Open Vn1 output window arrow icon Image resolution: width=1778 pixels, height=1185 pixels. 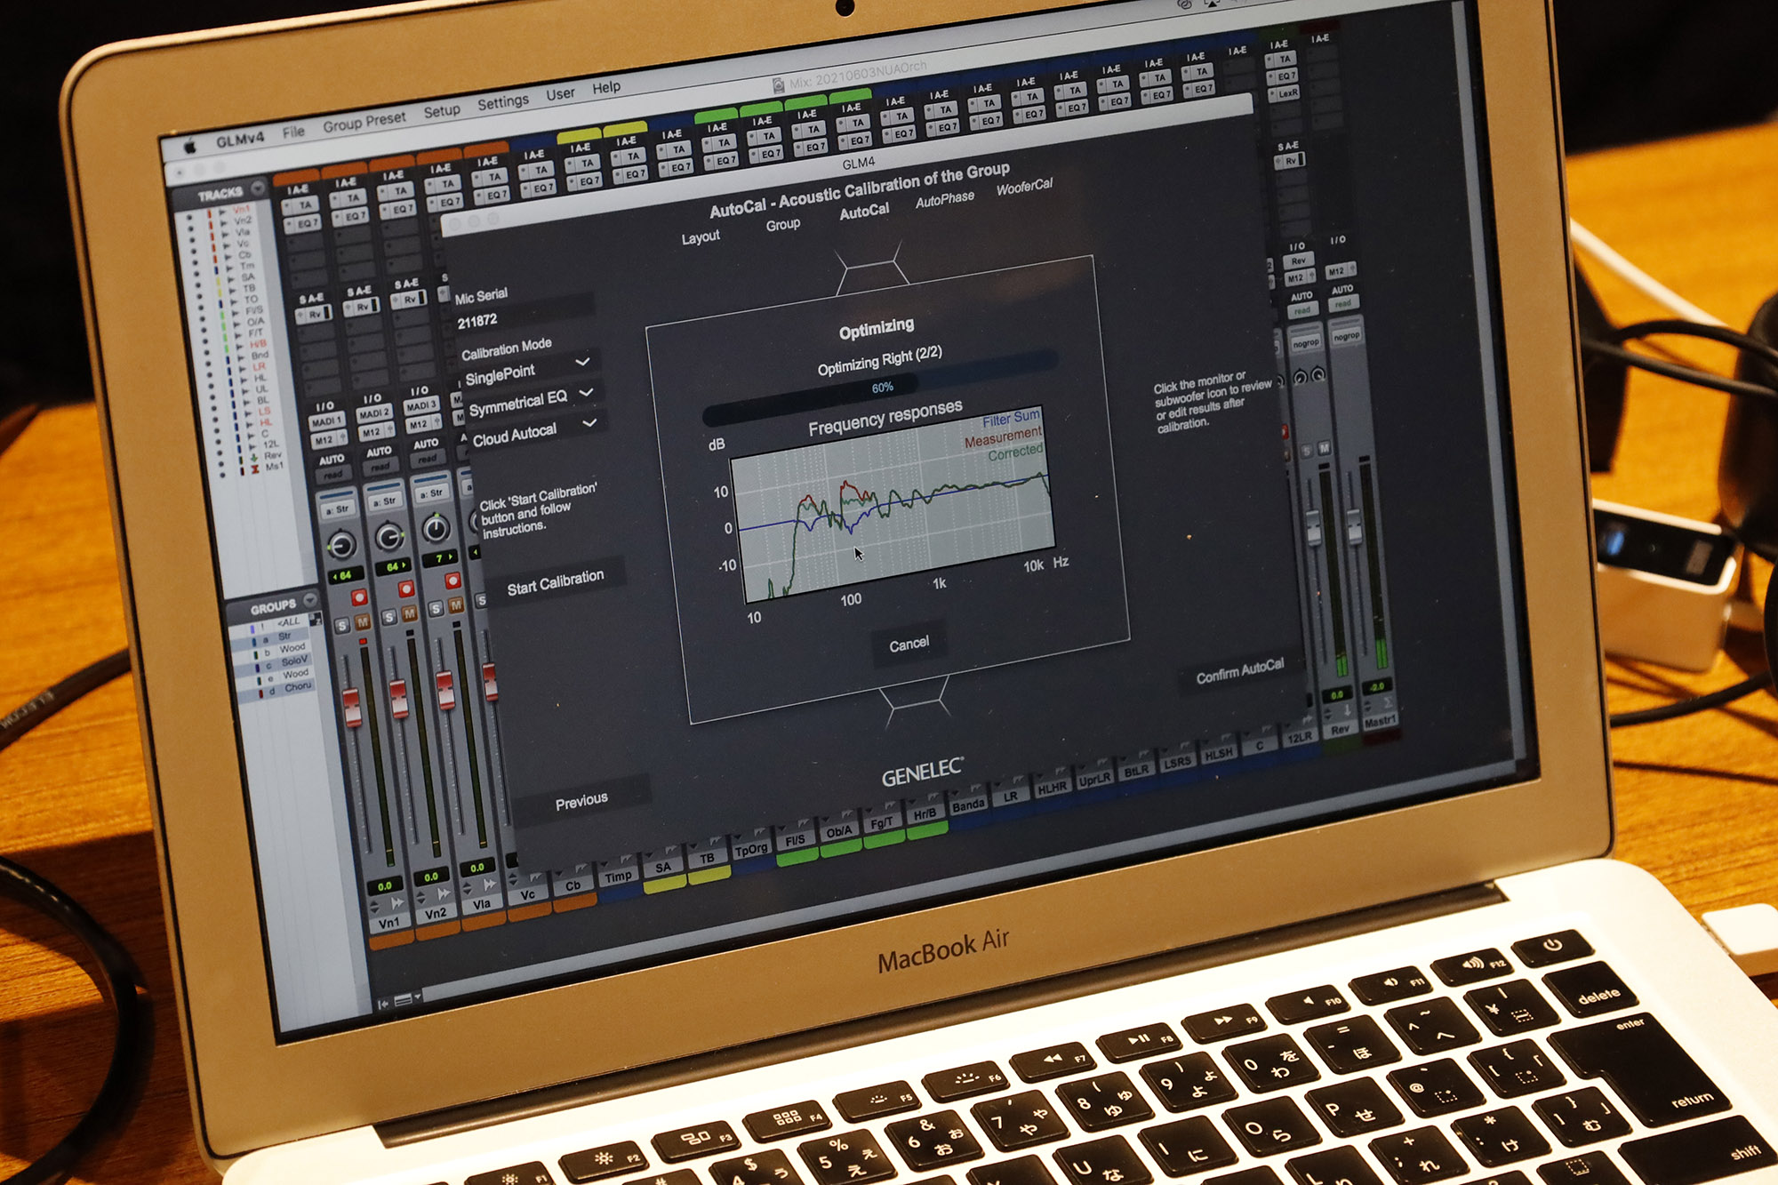(396, 903)
